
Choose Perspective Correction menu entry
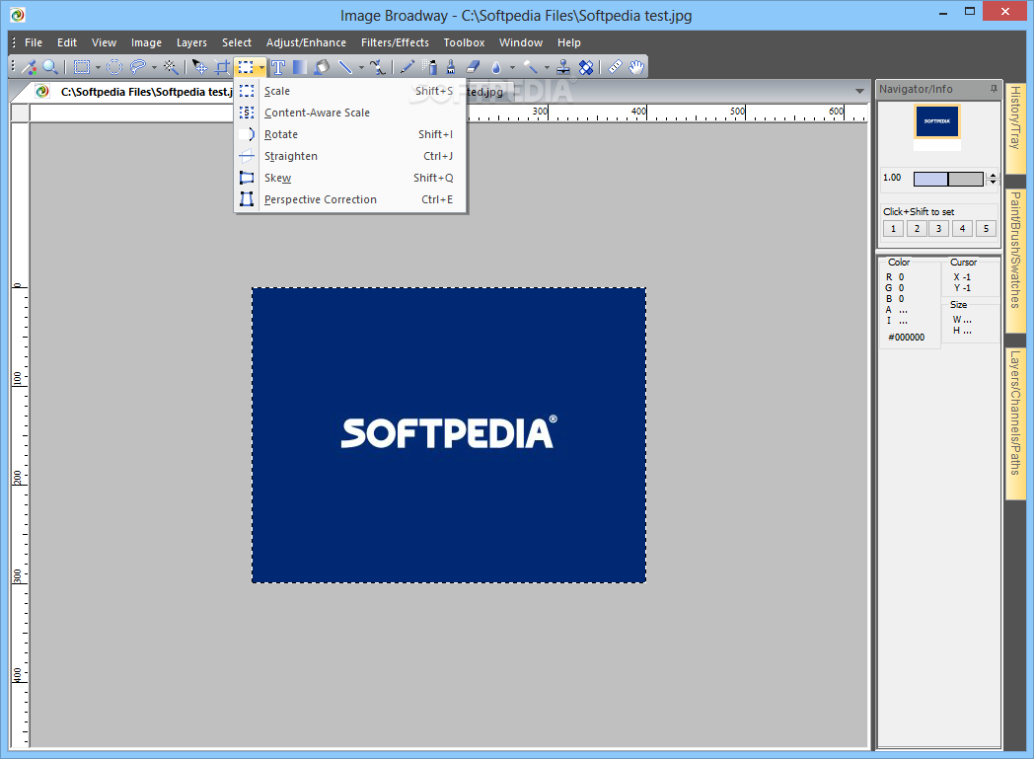pyautogui.click(x=351, y=199)
